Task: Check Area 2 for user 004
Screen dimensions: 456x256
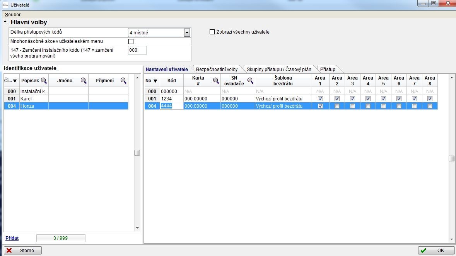Action: point(337,106)
